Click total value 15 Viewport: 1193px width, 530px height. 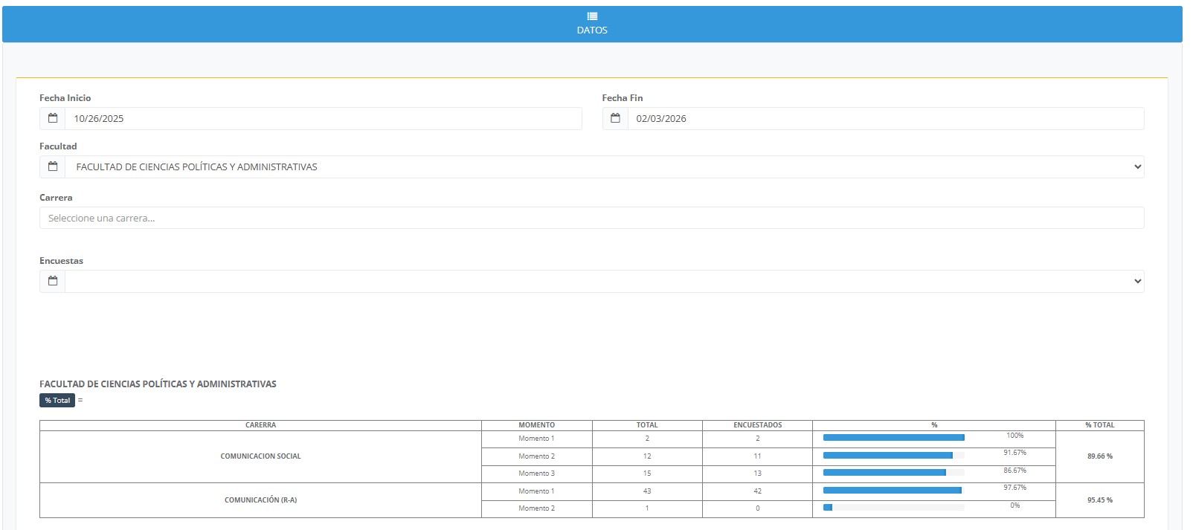coord(647,474)
